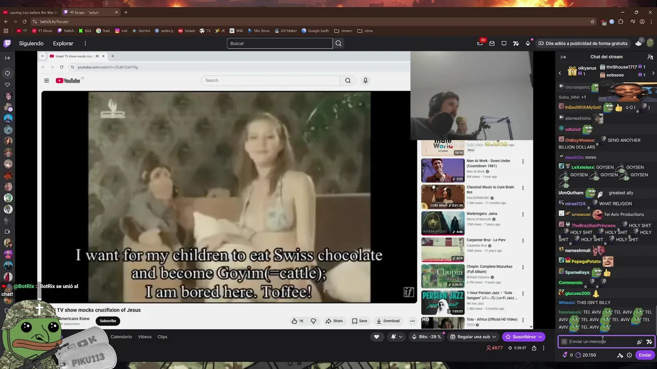The height and width of the screenshot is (369, 657).
Task: Open Chrome extensions puzzle icon
Action: (621, 22)
